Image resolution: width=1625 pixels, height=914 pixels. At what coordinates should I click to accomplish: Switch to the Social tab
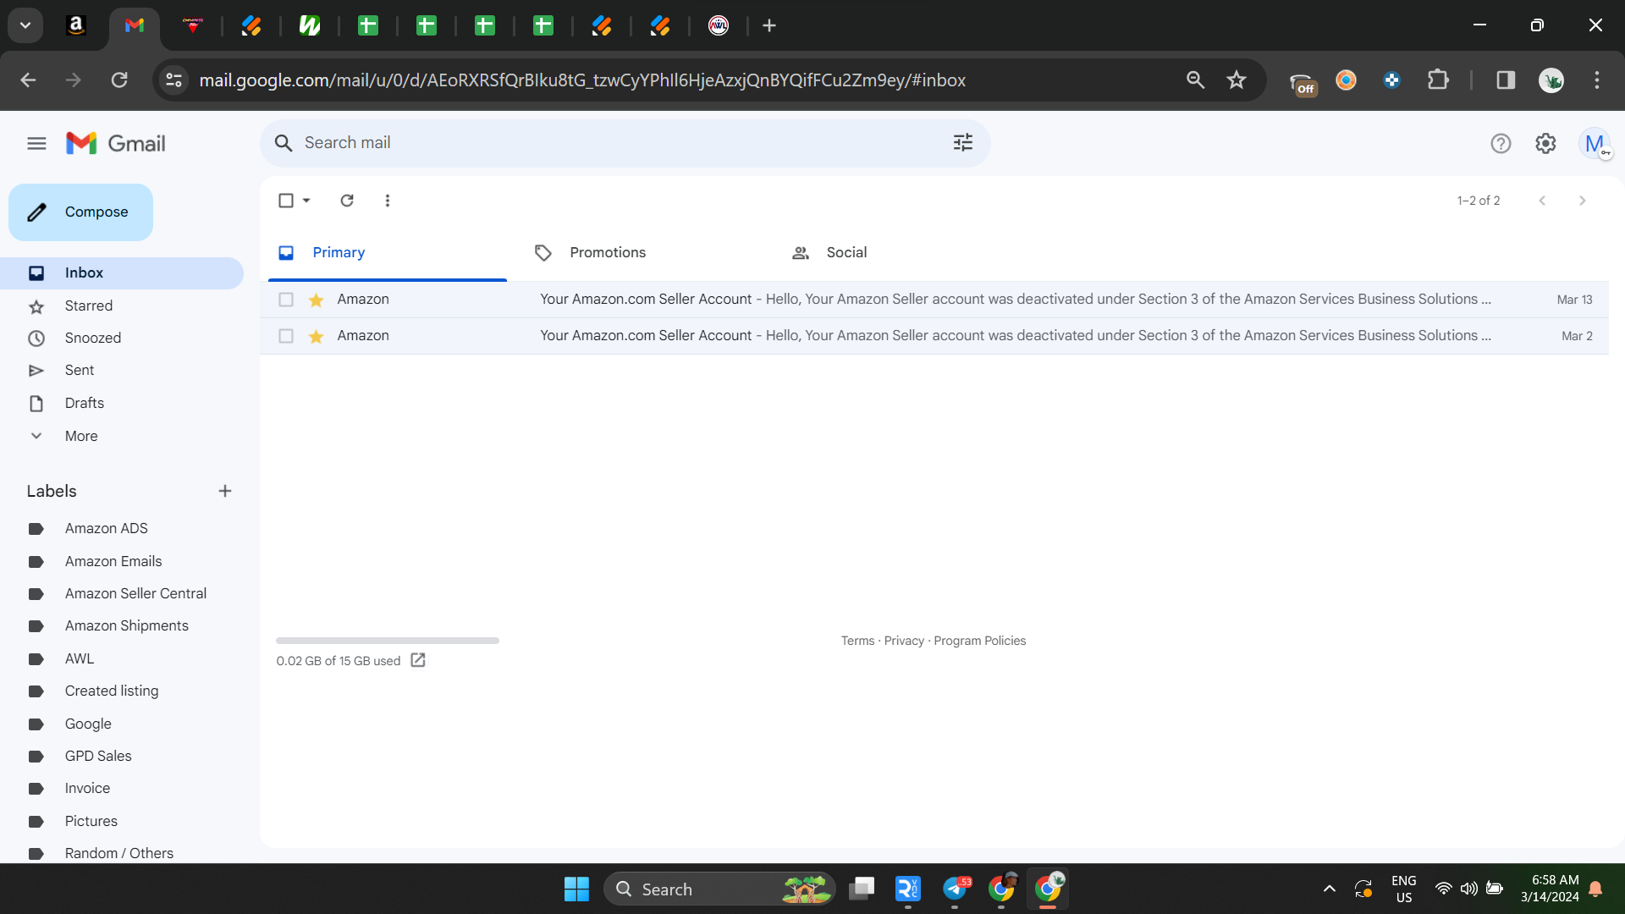tap(901, 253)
